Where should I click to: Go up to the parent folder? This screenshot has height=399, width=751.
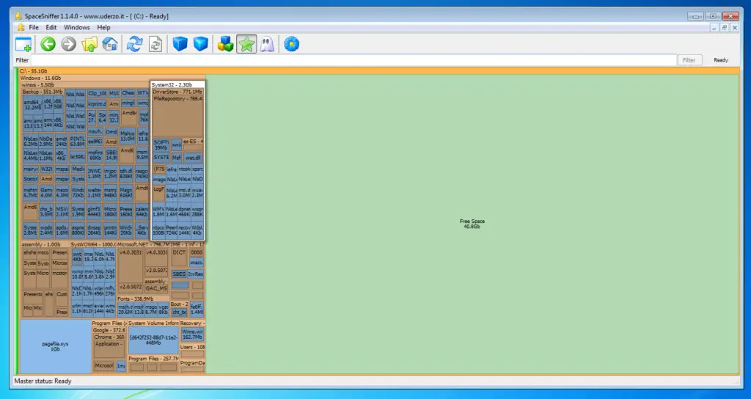pos(89,44)
